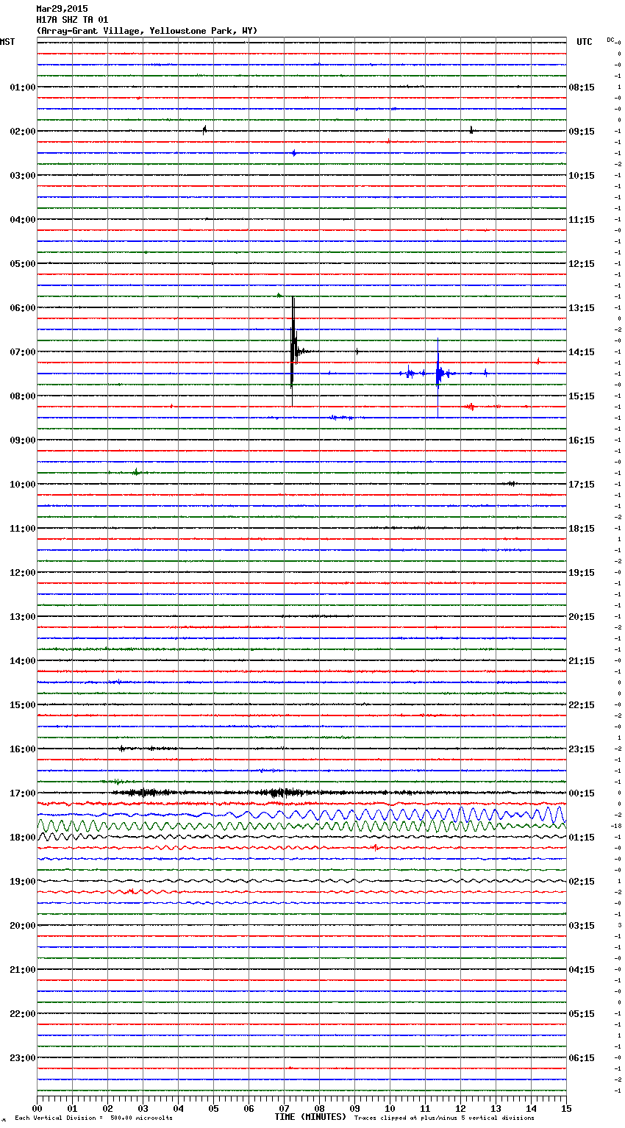Click the 20:15 UTC time label
Viewport: 625px width, 1128px height.
(x=582, y=617)
